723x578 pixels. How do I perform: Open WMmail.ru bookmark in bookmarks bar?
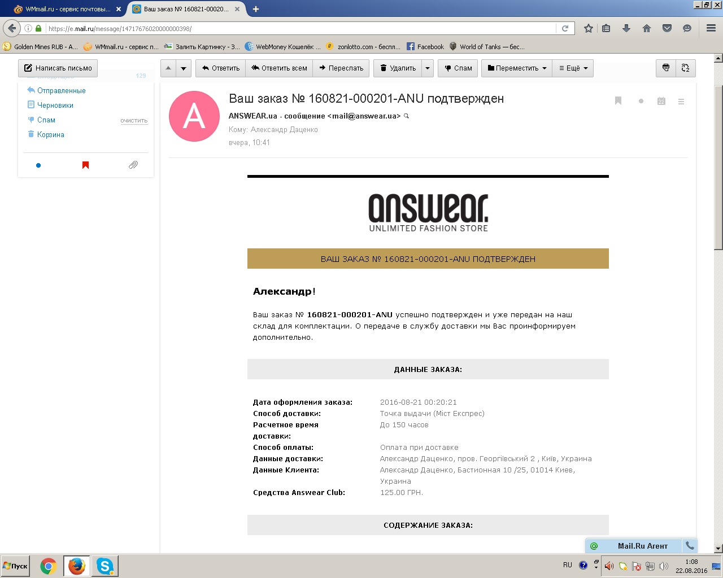click(121, 47)
